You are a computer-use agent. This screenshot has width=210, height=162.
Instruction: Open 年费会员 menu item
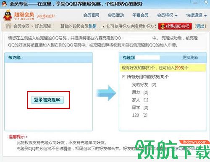click(140, 15)
